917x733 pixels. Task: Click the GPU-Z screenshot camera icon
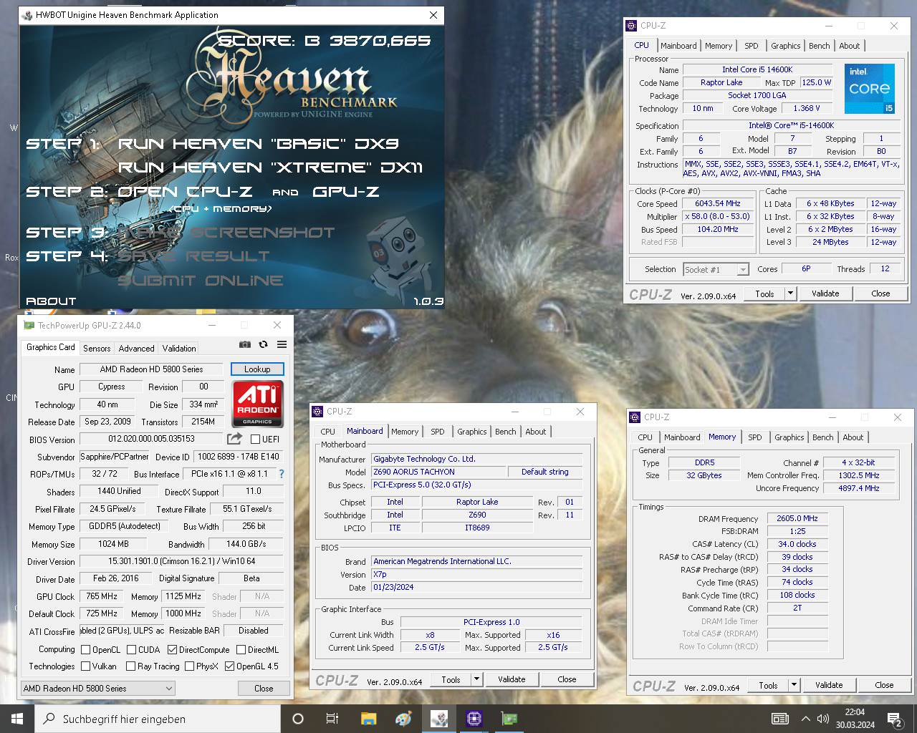[245, 344]
